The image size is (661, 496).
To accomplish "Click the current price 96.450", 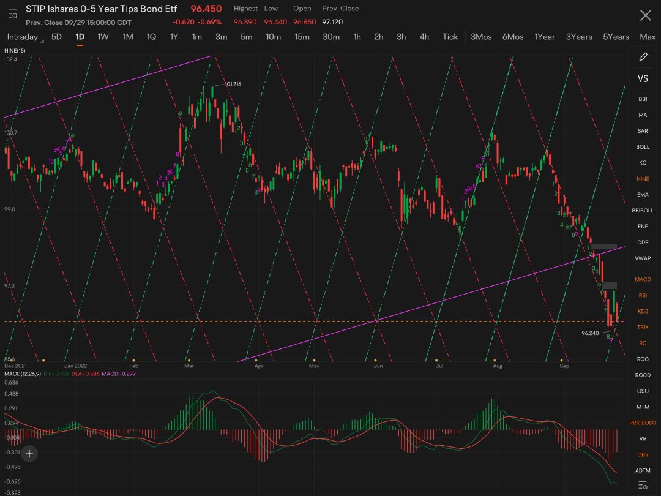I will pyautogui.click(x=206, y=9).
